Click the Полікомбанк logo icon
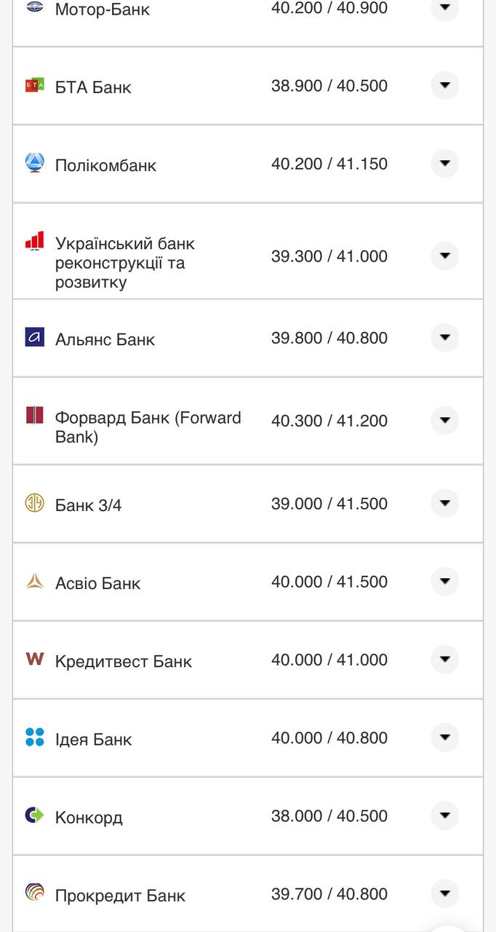The width and height of the screenshot is (496, 932). (x=35, y=162)
